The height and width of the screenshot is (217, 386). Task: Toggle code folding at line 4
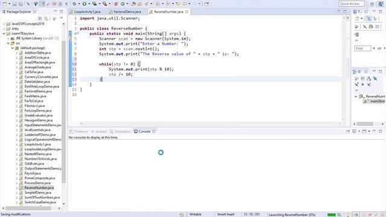(x=78, y=33)
